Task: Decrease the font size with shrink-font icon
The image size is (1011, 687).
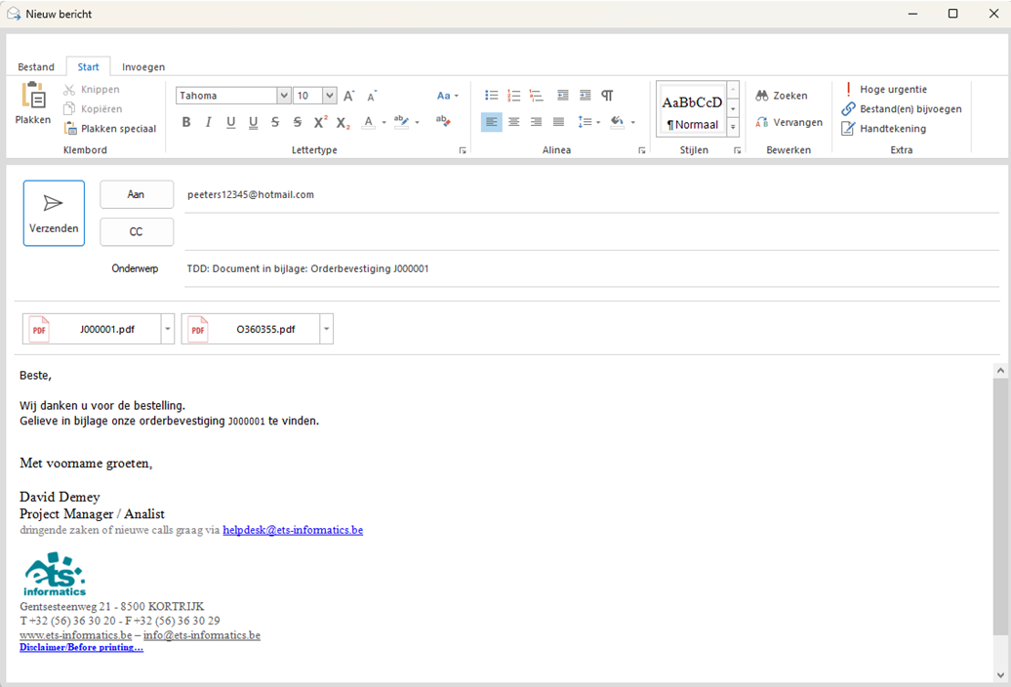Action: (x=372, y=96)
